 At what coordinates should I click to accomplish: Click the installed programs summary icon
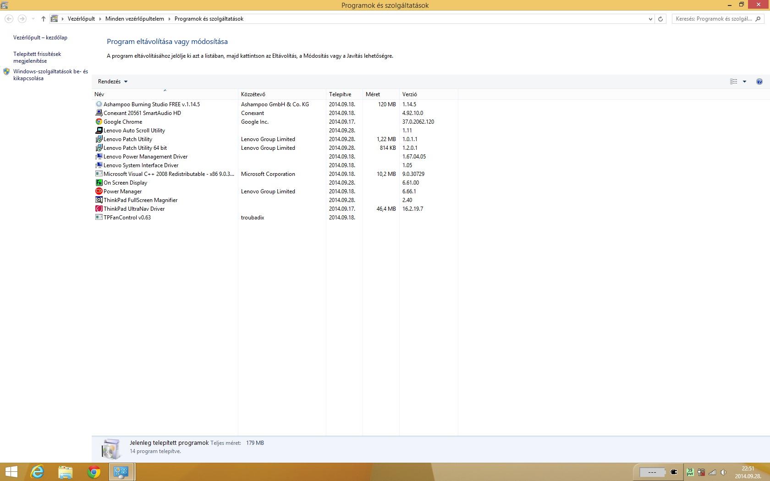tap(111, 448)
